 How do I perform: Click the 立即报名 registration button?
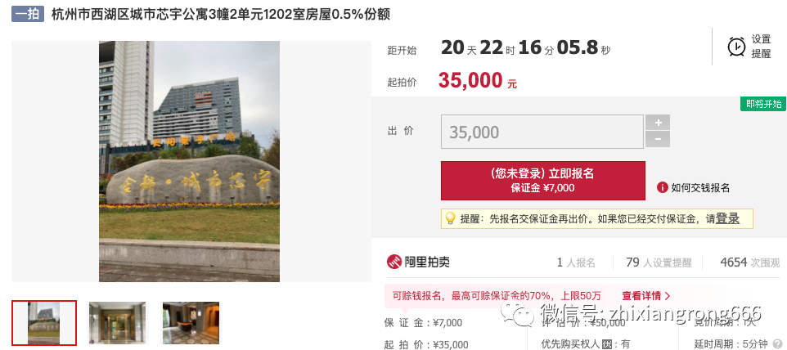pos(543,181)
